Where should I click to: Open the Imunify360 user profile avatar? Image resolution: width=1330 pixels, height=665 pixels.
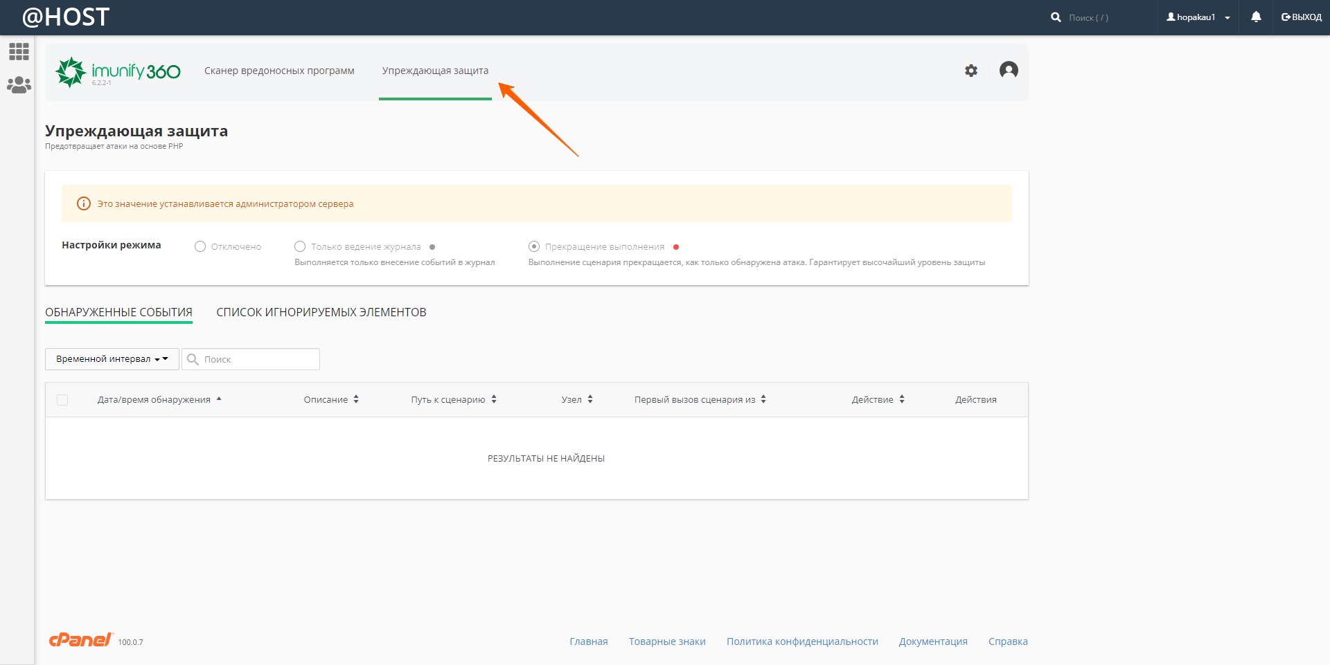pyautogui.click(x=1009, y=70)
